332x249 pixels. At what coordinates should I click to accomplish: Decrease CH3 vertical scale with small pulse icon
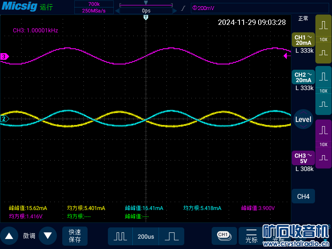click(323, 158)
